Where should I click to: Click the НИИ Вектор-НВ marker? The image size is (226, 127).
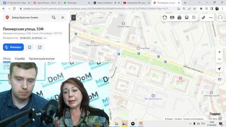click(212, 92)
